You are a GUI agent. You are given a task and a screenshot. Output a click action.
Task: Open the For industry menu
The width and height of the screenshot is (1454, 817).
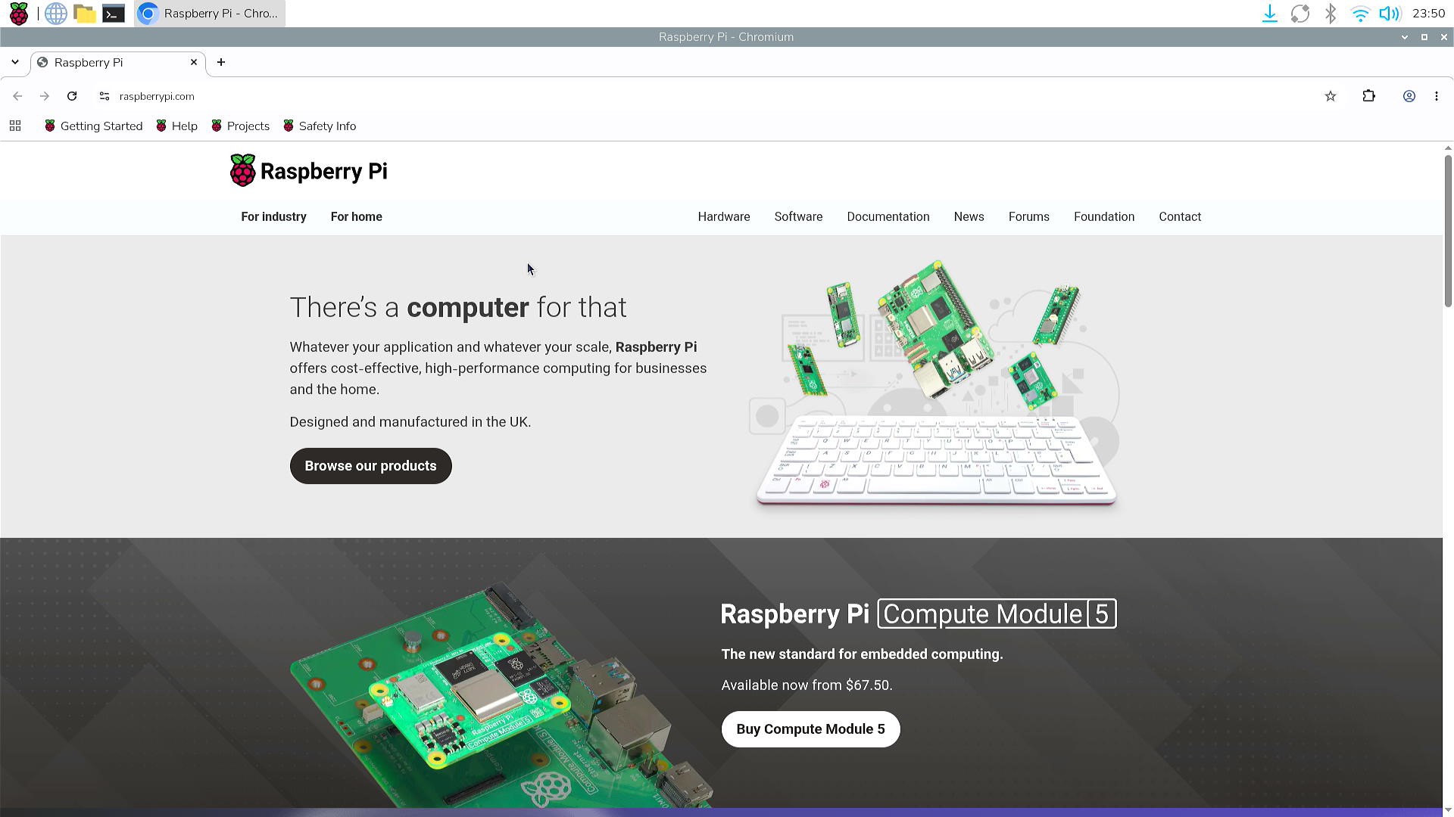coord(274,217)
